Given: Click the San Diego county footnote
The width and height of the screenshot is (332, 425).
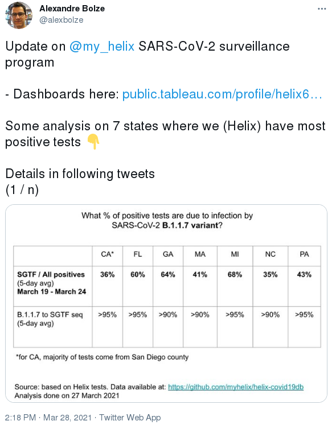Looking at the screenshot, I should pos(103,357).
